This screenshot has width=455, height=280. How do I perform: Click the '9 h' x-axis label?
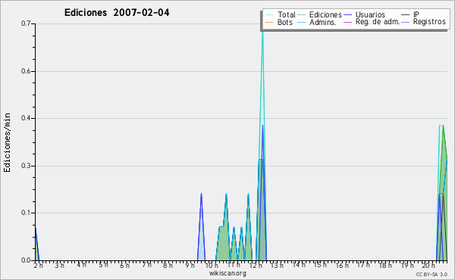pos(190,266)
